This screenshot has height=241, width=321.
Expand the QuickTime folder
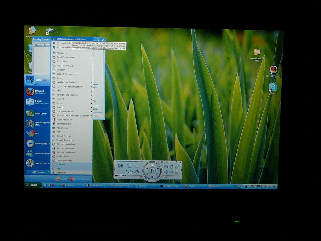click(x=72, y=164)
